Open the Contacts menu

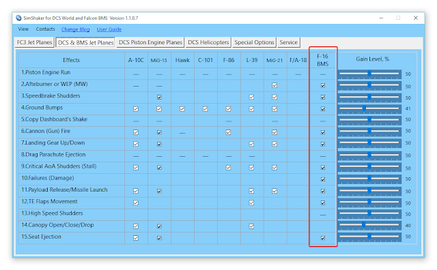(x=46, y=29)
